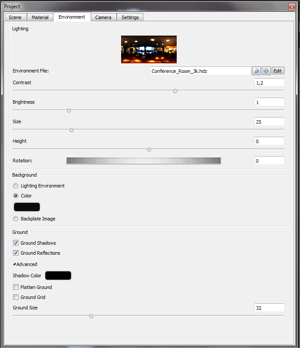Close the Project window
Viewport: 300px width, 348px height.
[292, 7]
